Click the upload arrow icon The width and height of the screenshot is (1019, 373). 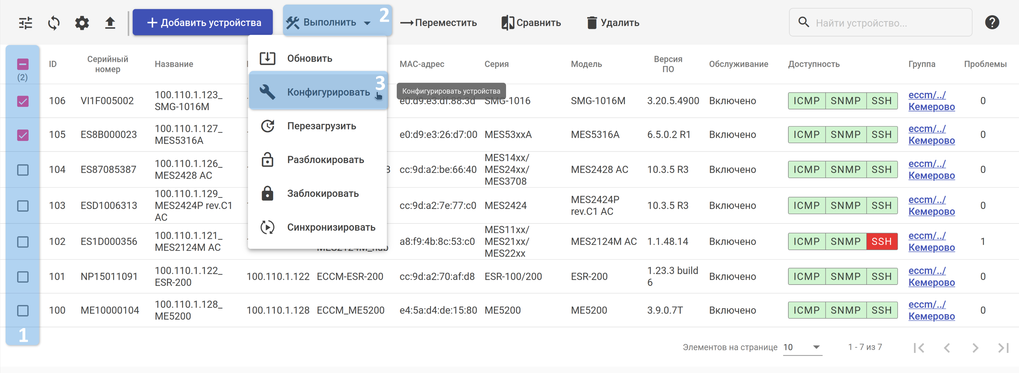pos(110,23)
